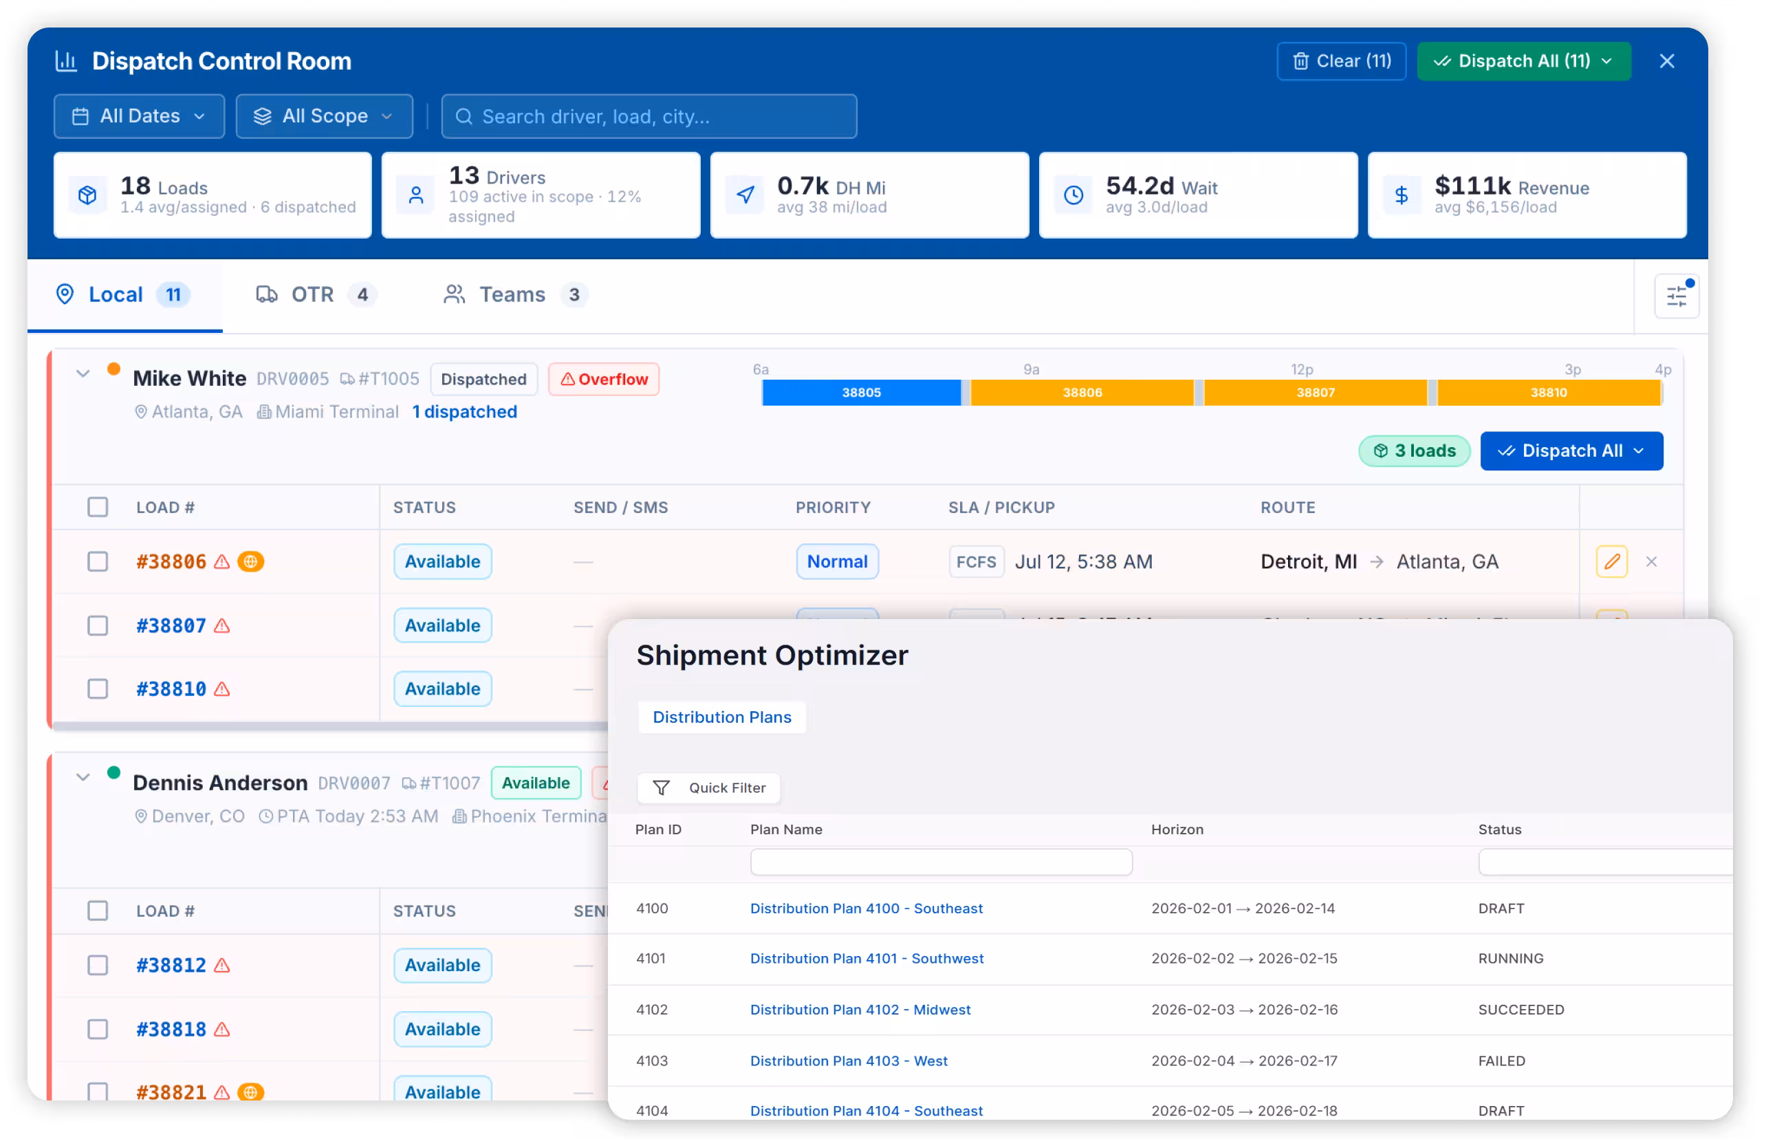Click the Quick Filter button

pyautogui.click(x=708, y=788)
